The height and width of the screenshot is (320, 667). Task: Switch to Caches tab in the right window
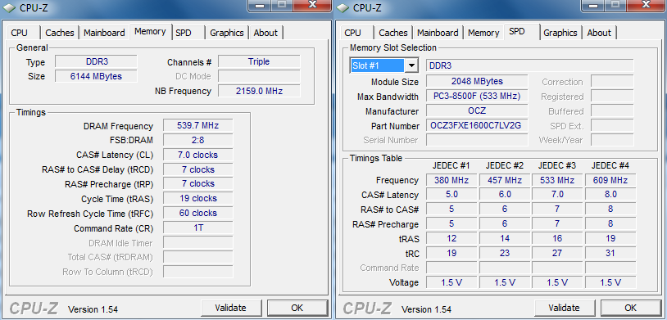[x=393, y=33]
